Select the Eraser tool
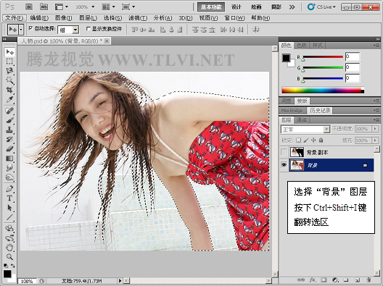This screenshot has height=286, width=383. click(9, 148)
